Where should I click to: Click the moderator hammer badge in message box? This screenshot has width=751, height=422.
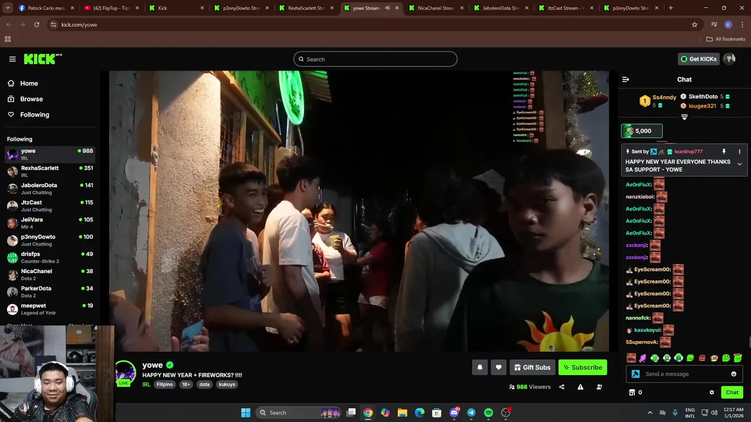click(x=635, y=374)
